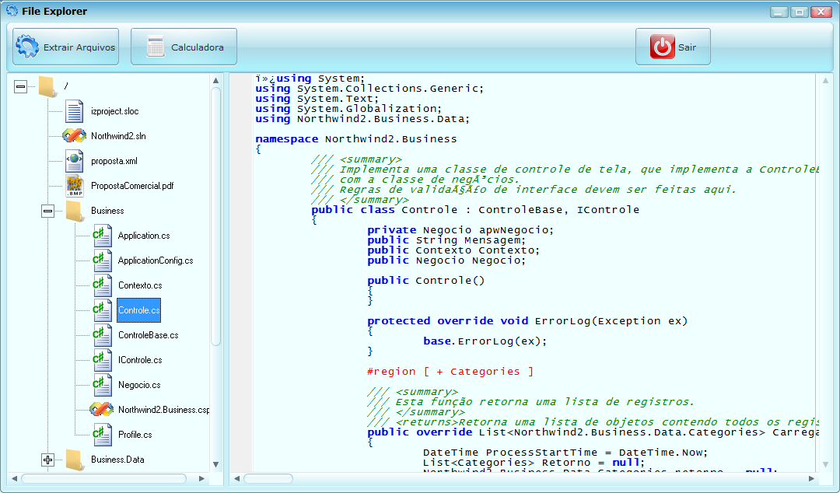Select Negocio.cs in the tree
Screen dimensions: 840x493
139,385
